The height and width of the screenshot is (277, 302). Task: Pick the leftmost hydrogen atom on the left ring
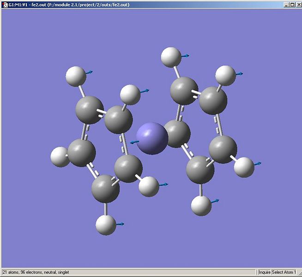(60, 157)
